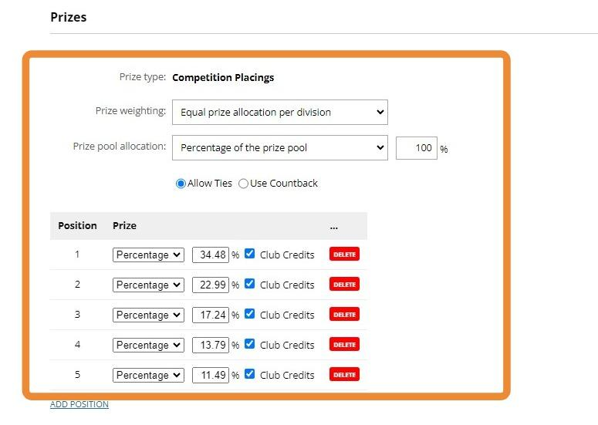Open the Prize weighting dropdown

pos(279,112)
